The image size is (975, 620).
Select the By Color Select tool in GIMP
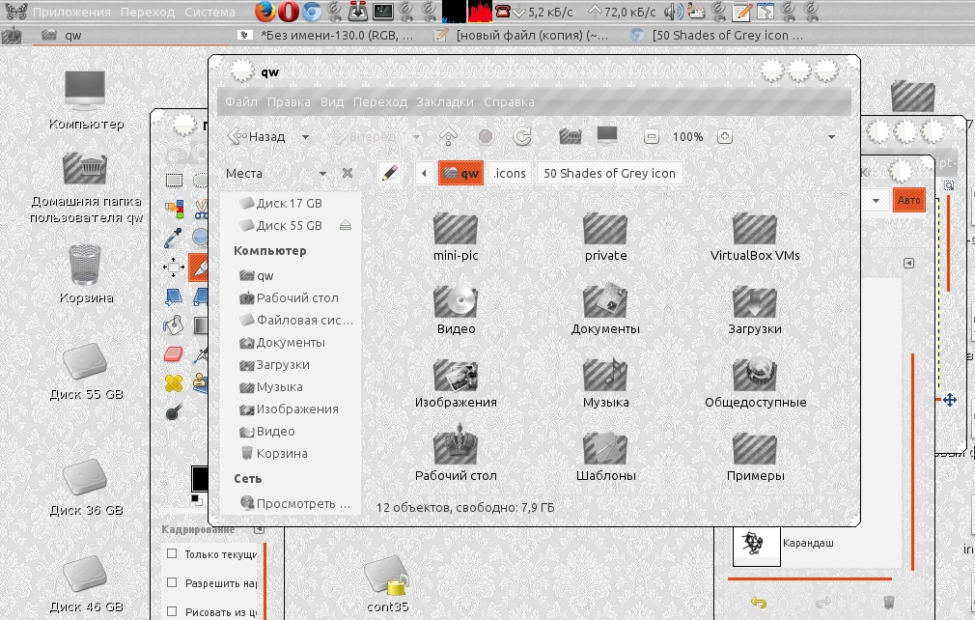pyautogui.click(x=174, y=209)
